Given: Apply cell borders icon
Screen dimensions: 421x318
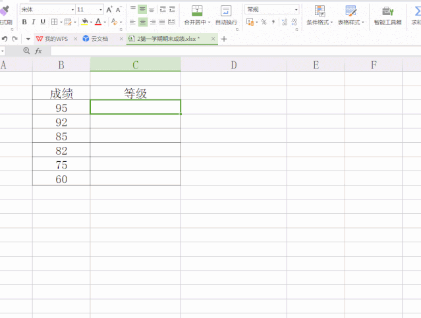Looking at the screenshot, I should point(55,22).
